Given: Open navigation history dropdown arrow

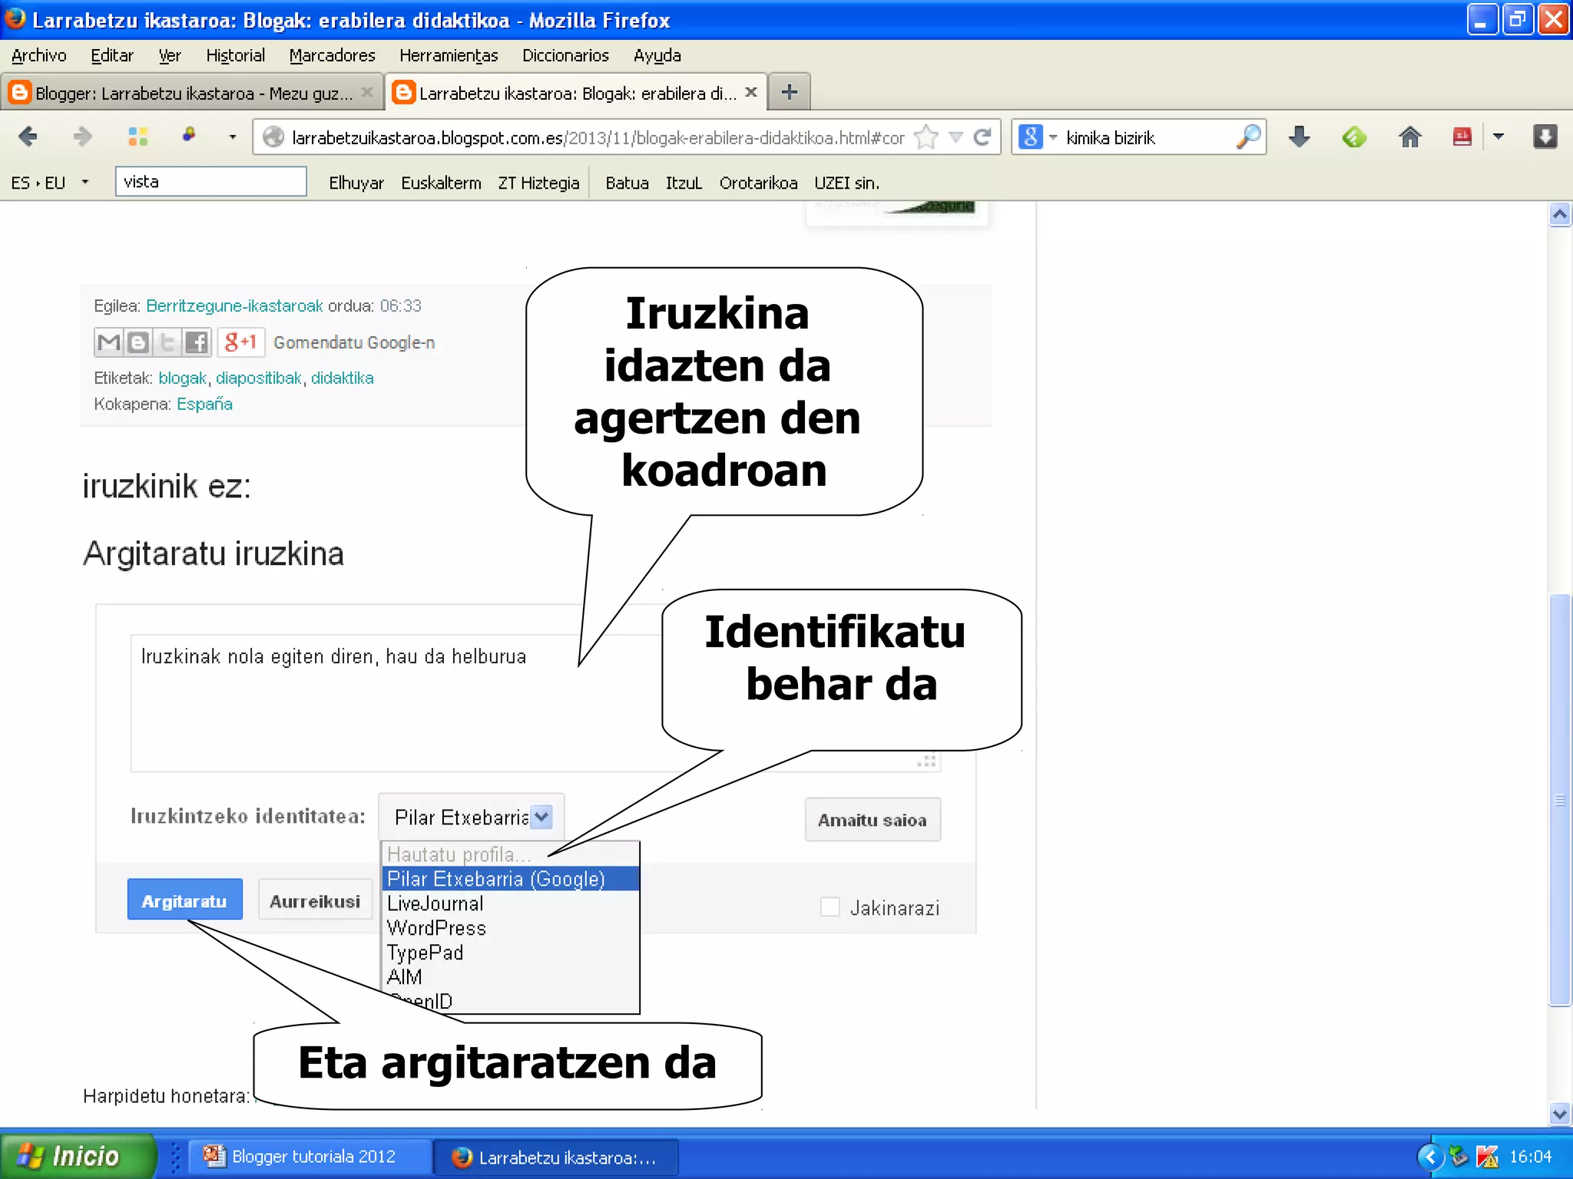Looking at the screenshot, I should 232,137.
